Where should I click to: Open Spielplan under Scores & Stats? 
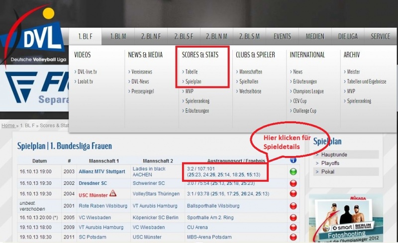pyautogui.click(x=194, y=81)
